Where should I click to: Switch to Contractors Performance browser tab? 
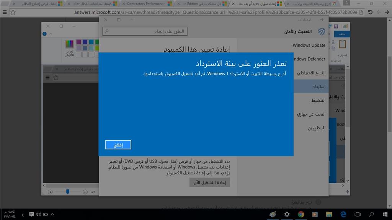(147, 4)
